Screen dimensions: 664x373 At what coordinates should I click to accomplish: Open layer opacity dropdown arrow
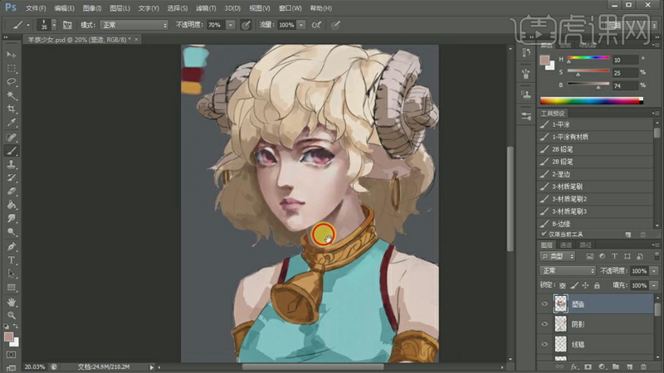tap(654, 271)
